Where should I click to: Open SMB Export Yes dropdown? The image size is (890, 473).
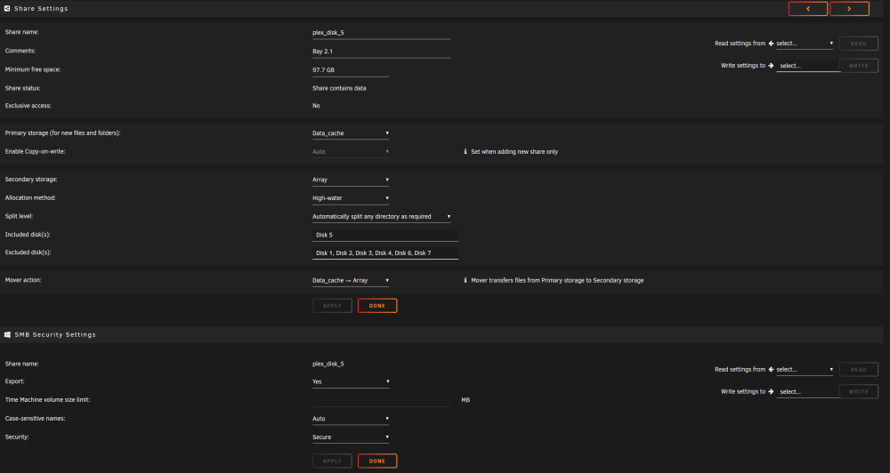tap(351, 381)
